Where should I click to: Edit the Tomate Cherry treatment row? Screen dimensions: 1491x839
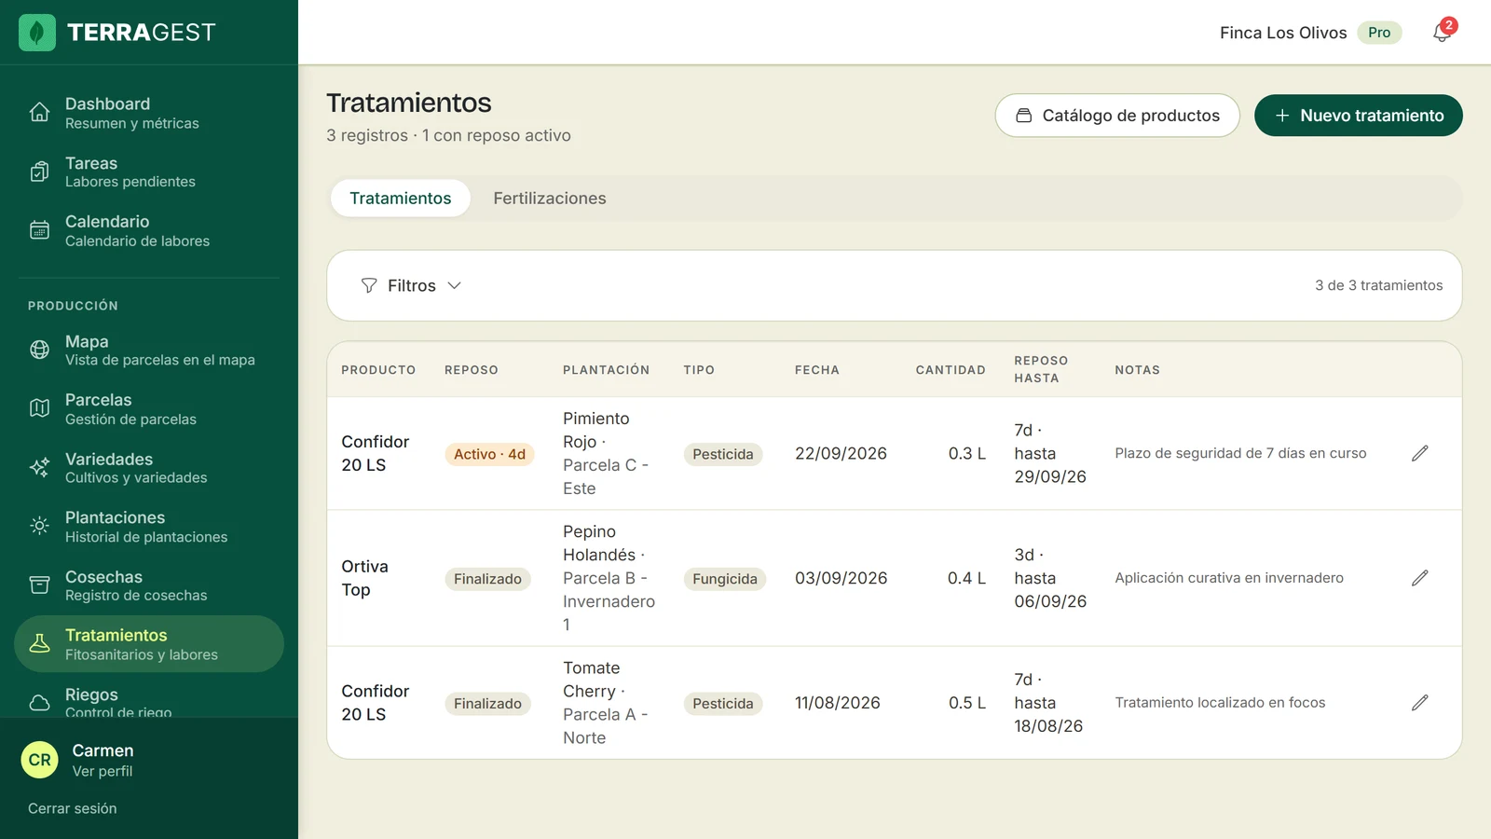point(1419,703)
